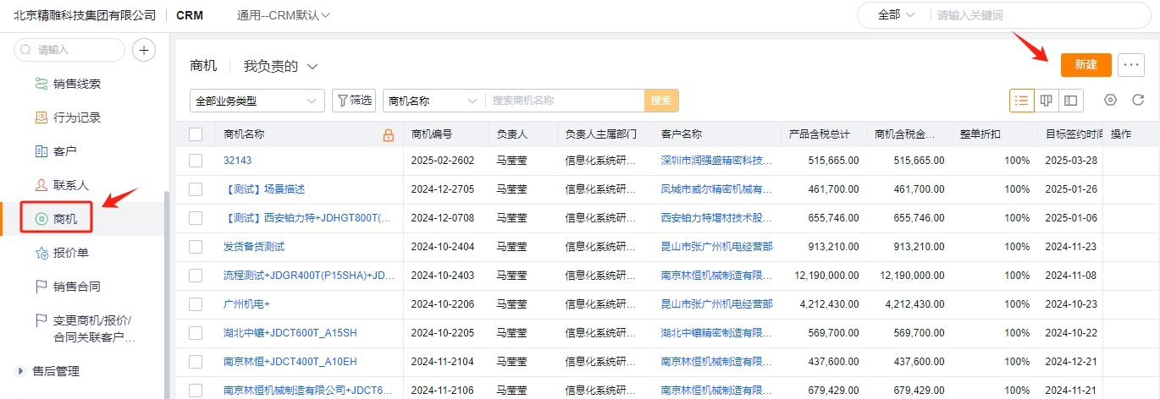Click the plus icon beside sidebar search

point(145,50)
